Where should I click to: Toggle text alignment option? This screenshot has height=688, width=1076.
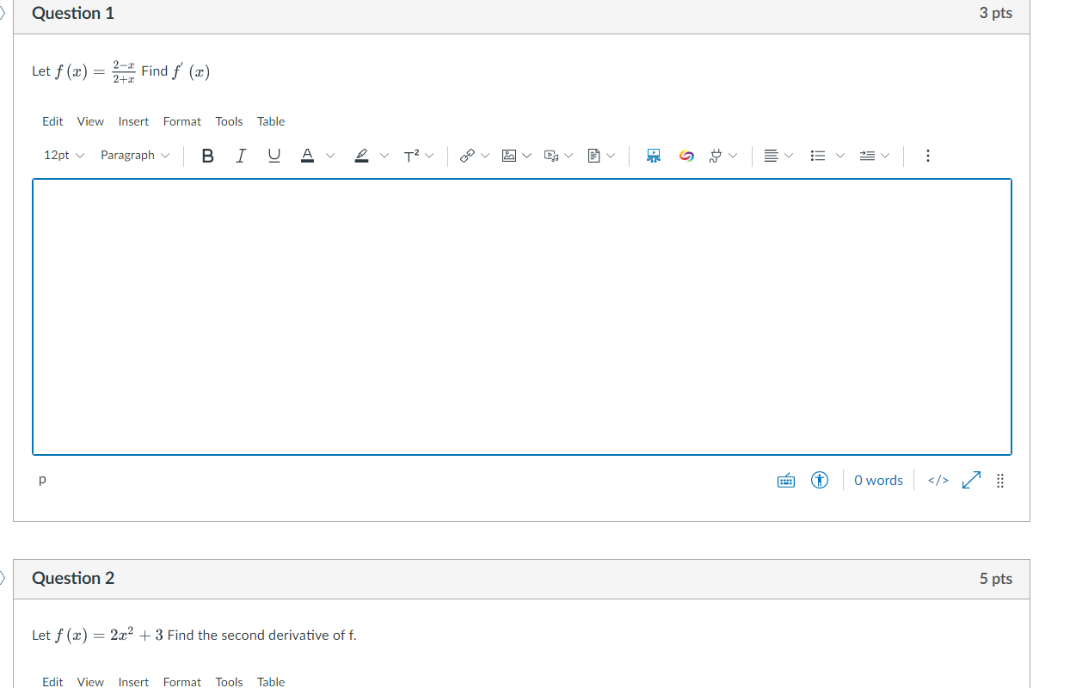pos(772,156)
